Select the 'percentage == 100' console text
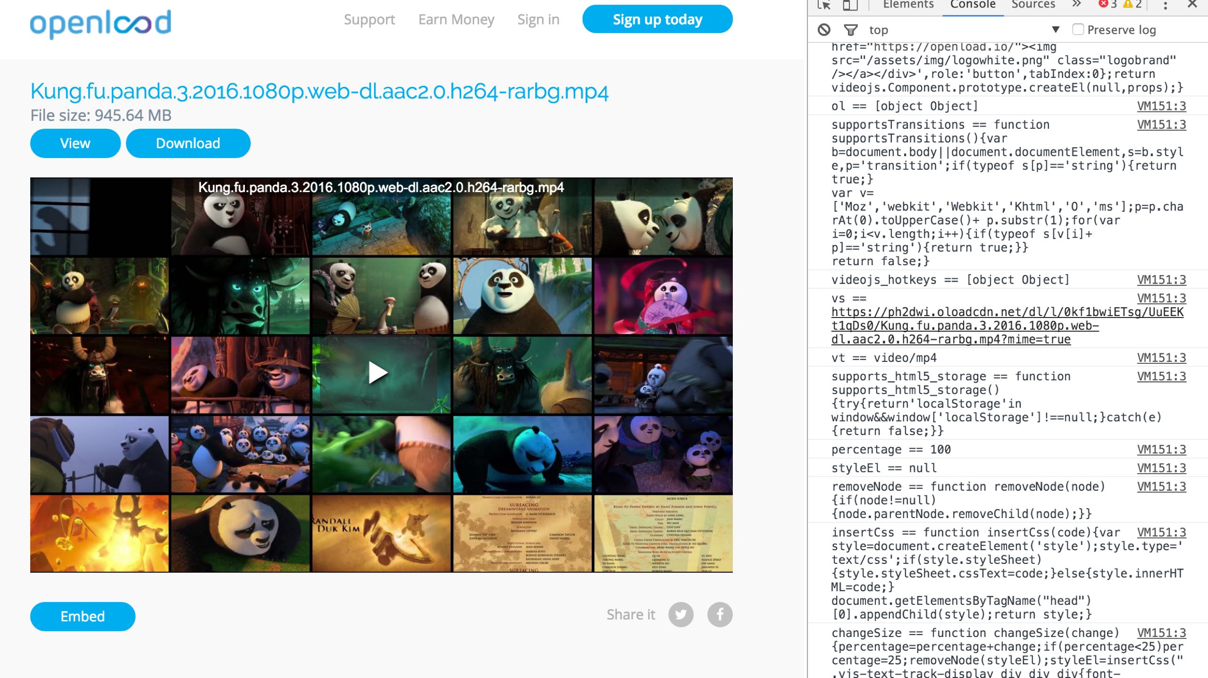Screen dimensions: 1208x678 [891, 450]
